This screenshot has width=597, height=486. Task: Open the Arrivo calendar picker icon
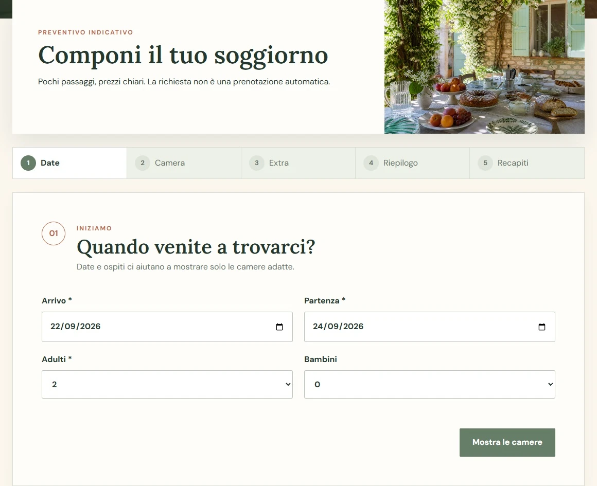click(x=279, y=327)
